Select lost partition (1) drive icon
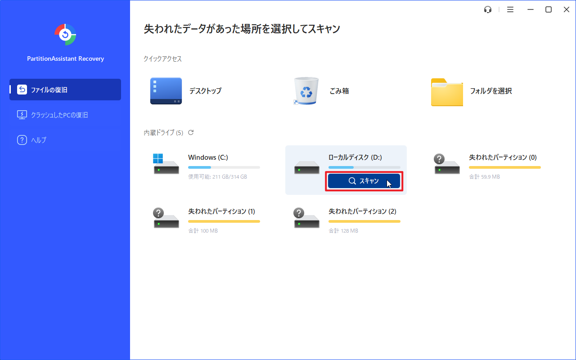Image resolution: width=576 pixels, height=360 pixels. point(166,218)
